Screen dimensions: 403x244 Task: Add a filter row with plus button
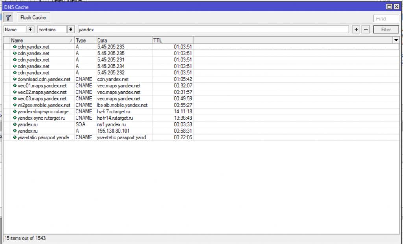[356, 30]
